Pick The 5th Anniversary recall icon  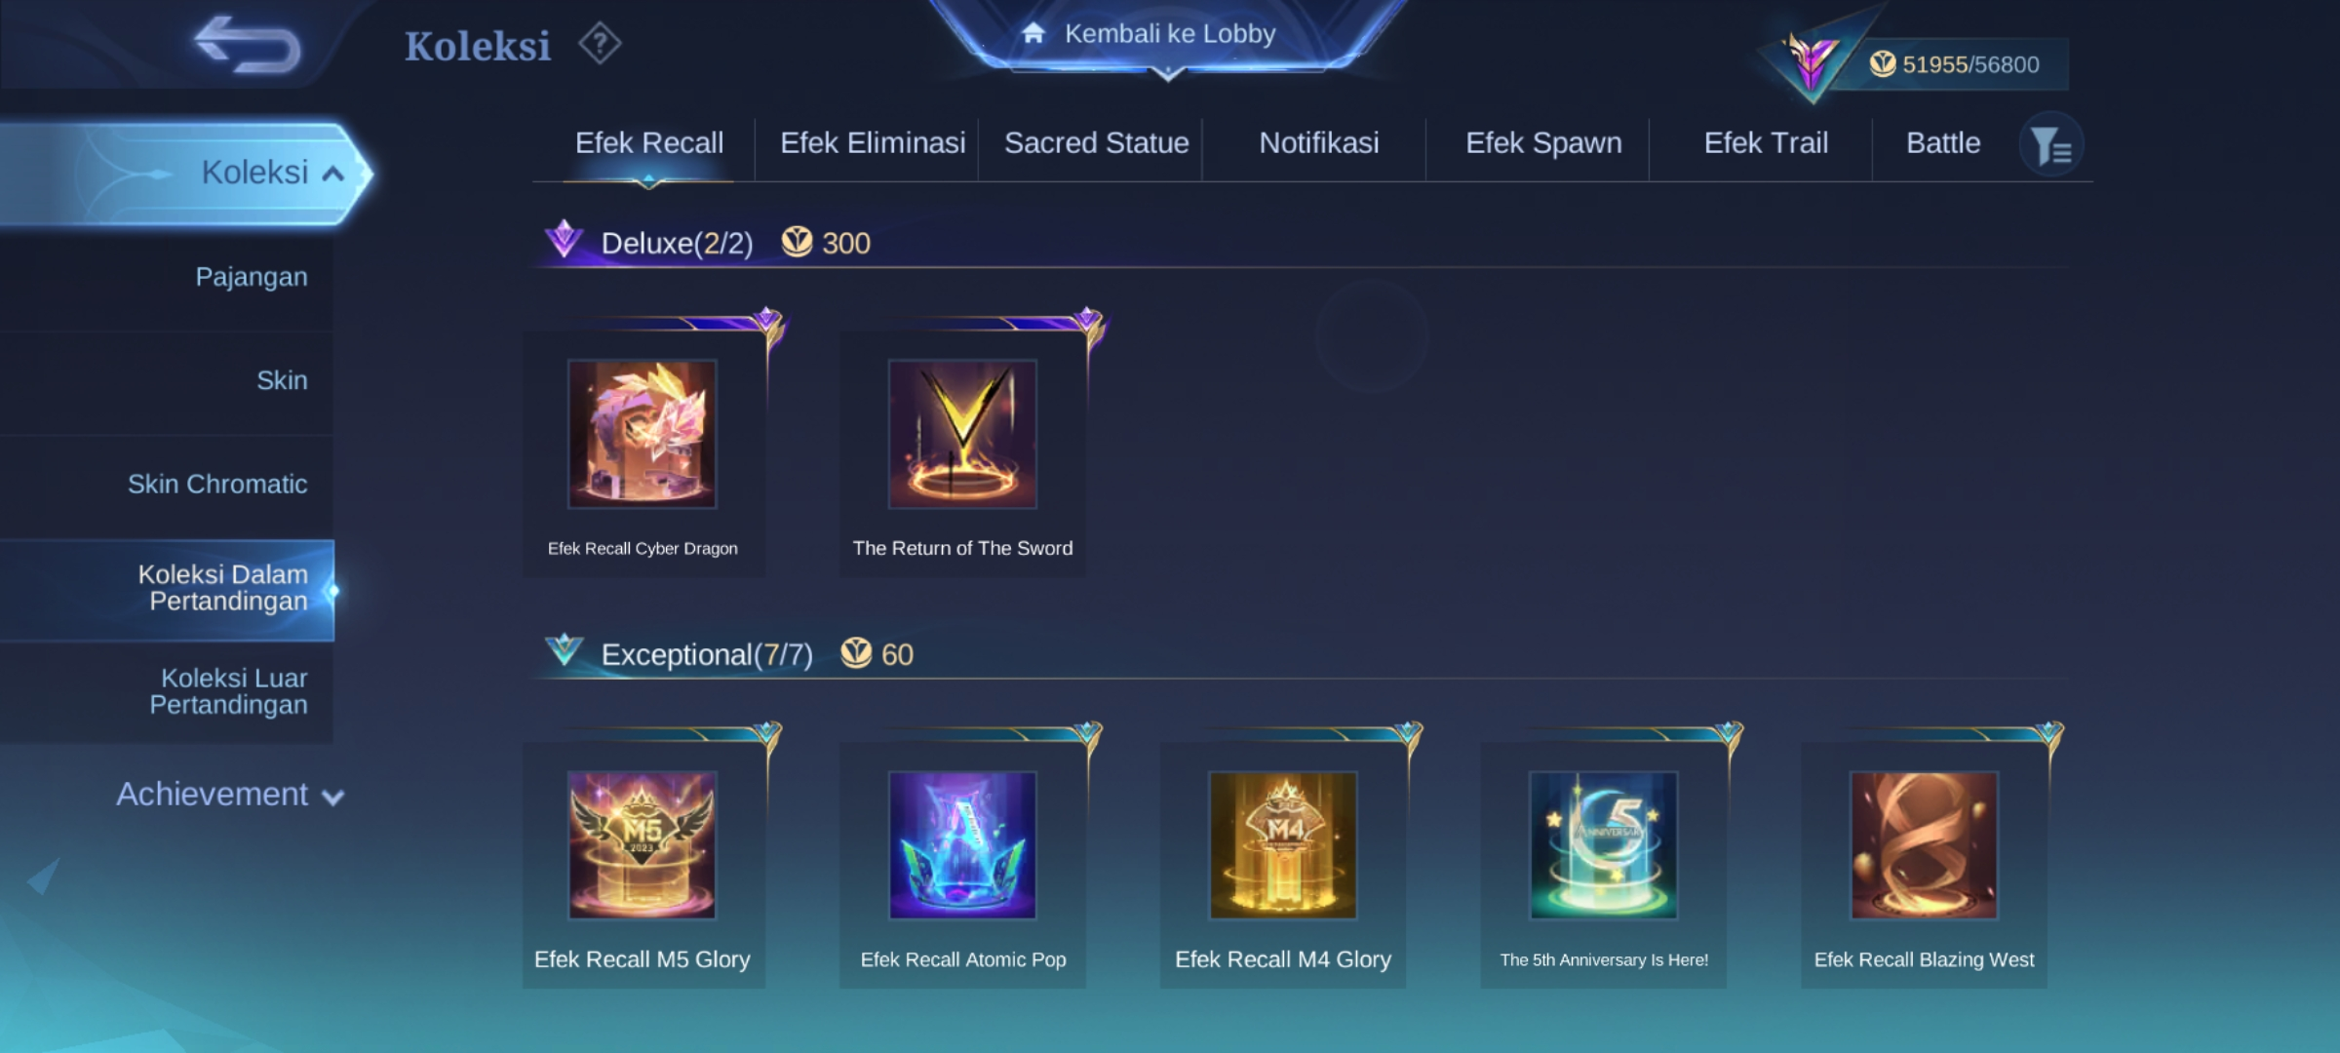[x=1604, y=845]
